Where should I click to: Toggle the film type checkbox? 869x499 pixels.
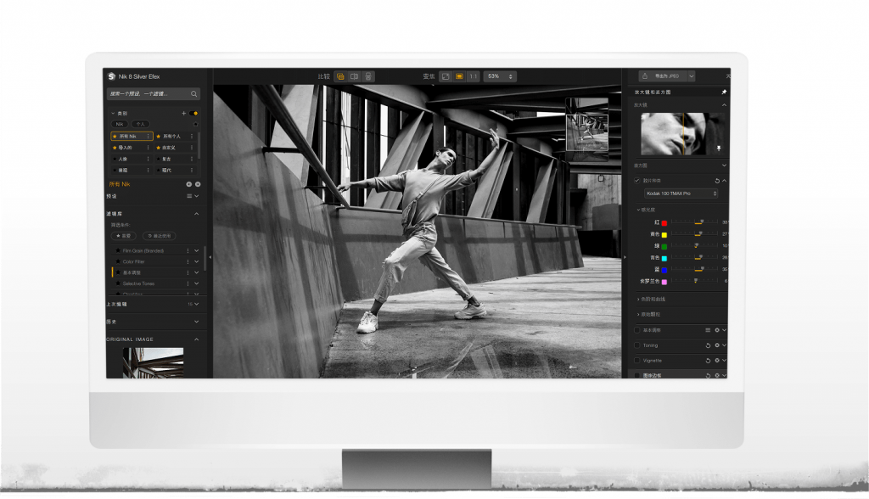[x=636, y=181]
